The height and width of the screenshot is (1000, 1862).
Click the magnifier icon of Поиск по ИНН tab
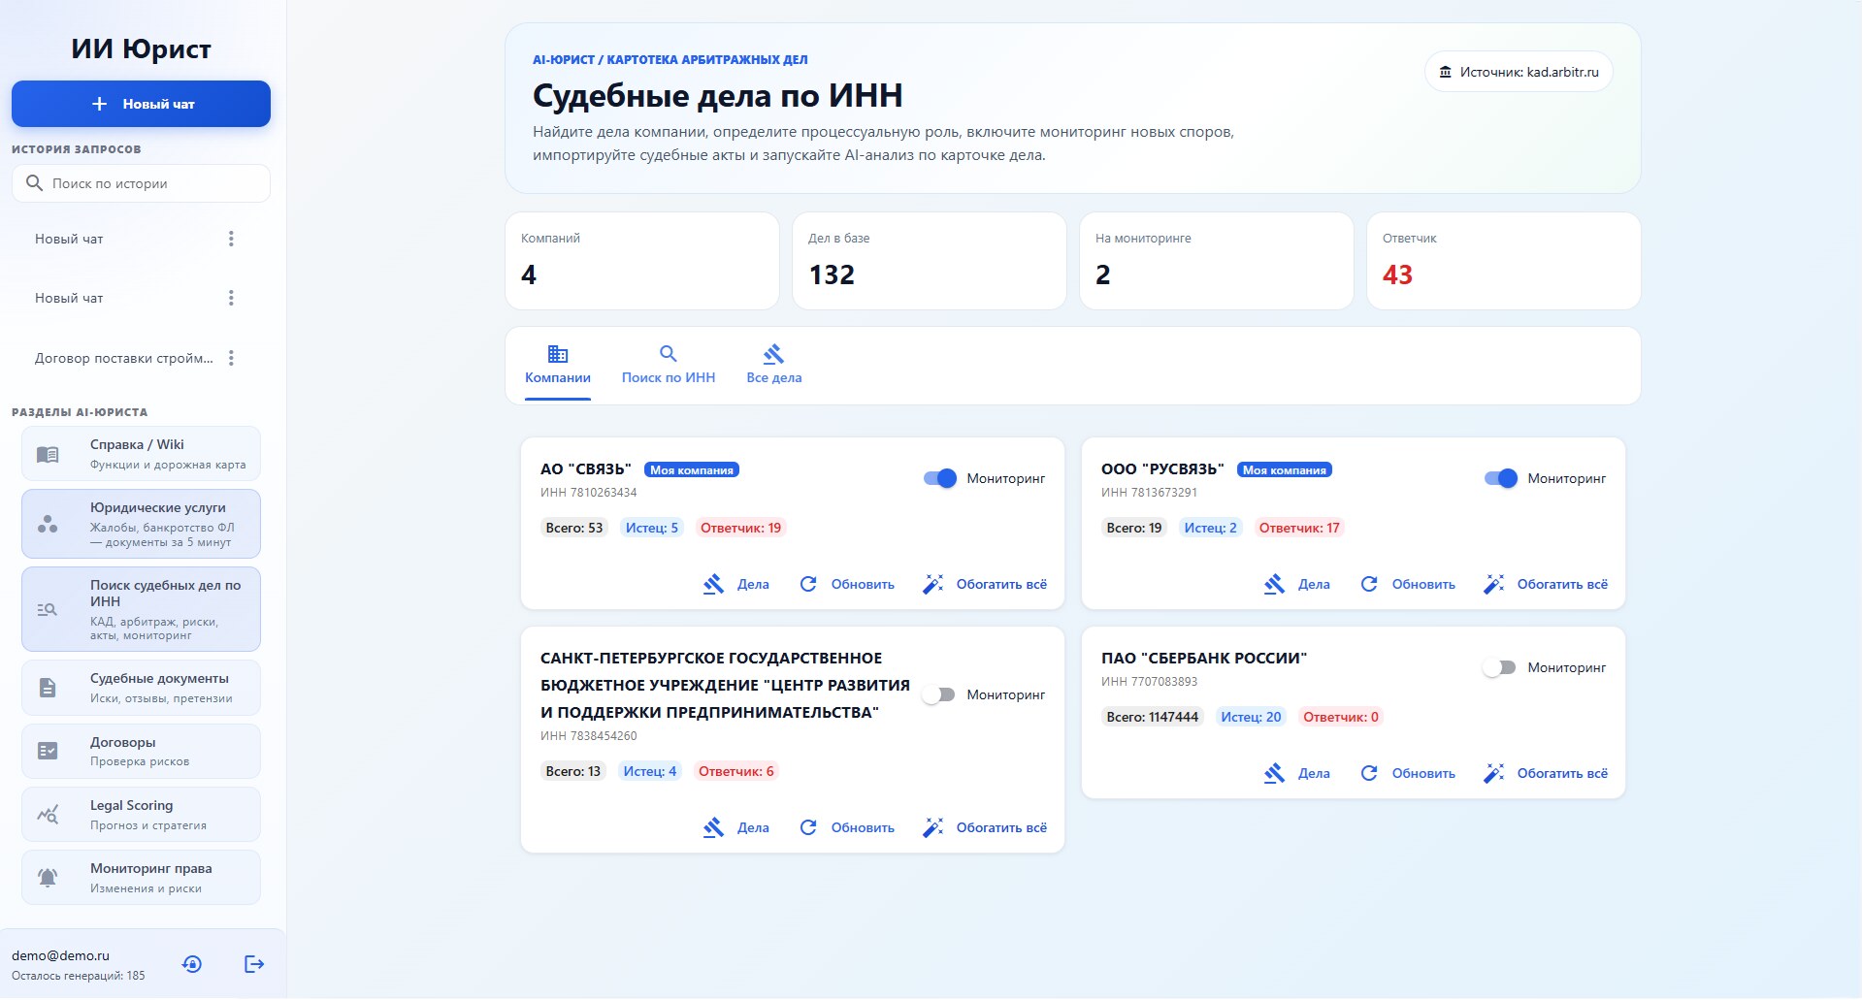click(669, 354)
